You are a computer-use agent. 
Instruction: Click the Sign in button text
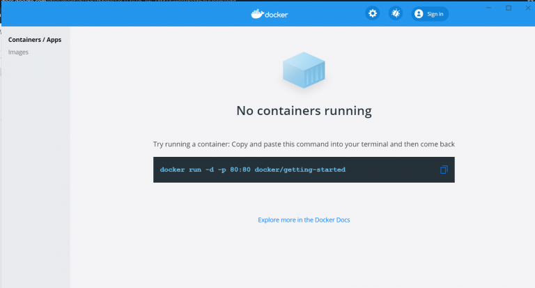pyautogui.click(x=435, y=14)
